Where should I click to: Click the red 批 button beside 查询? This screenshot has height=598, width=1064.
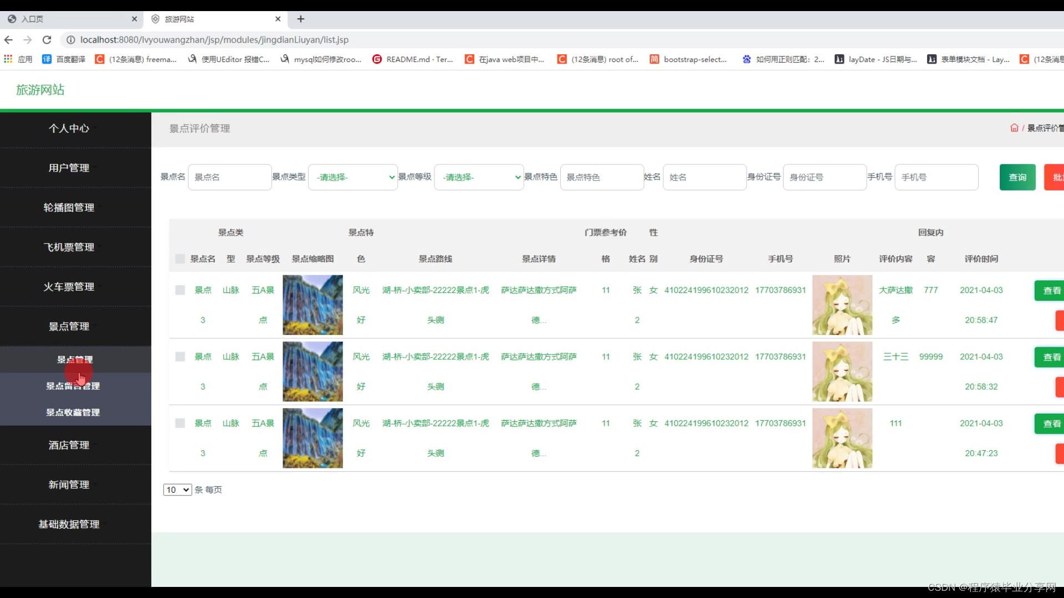point(1054,177)
